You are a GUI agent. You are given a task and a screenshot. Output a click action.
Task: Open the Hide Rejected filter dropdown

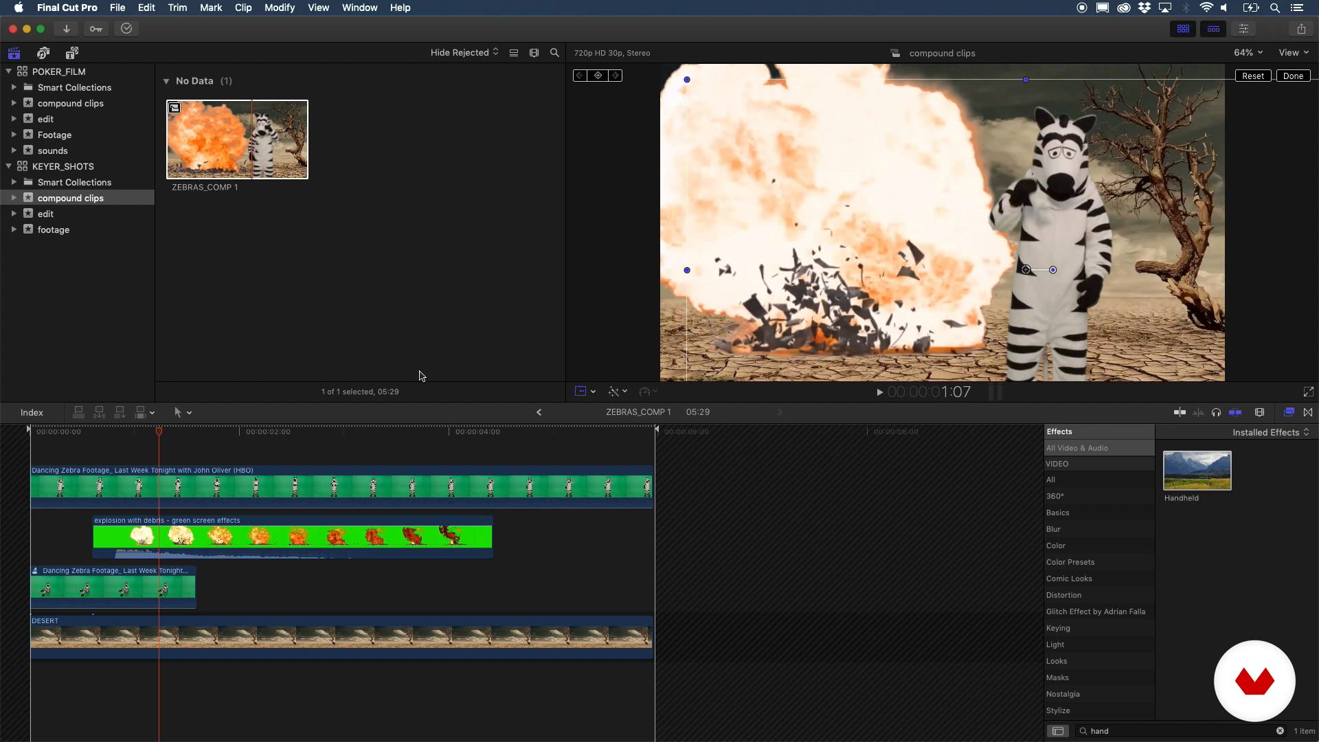click(464, 53)
